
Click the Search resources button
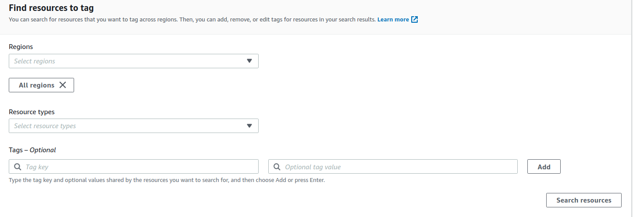coord(584,200)
